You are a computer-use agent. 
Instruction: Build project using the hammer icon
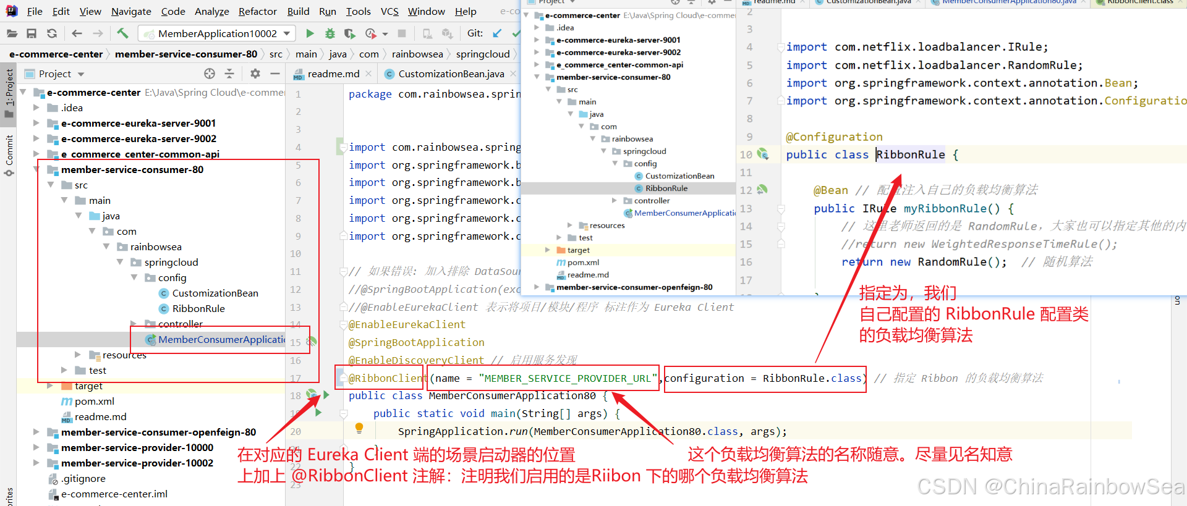coord(122,33)
